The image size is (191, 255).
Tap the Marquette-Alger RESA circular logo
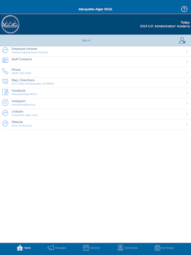click(10, 24)
